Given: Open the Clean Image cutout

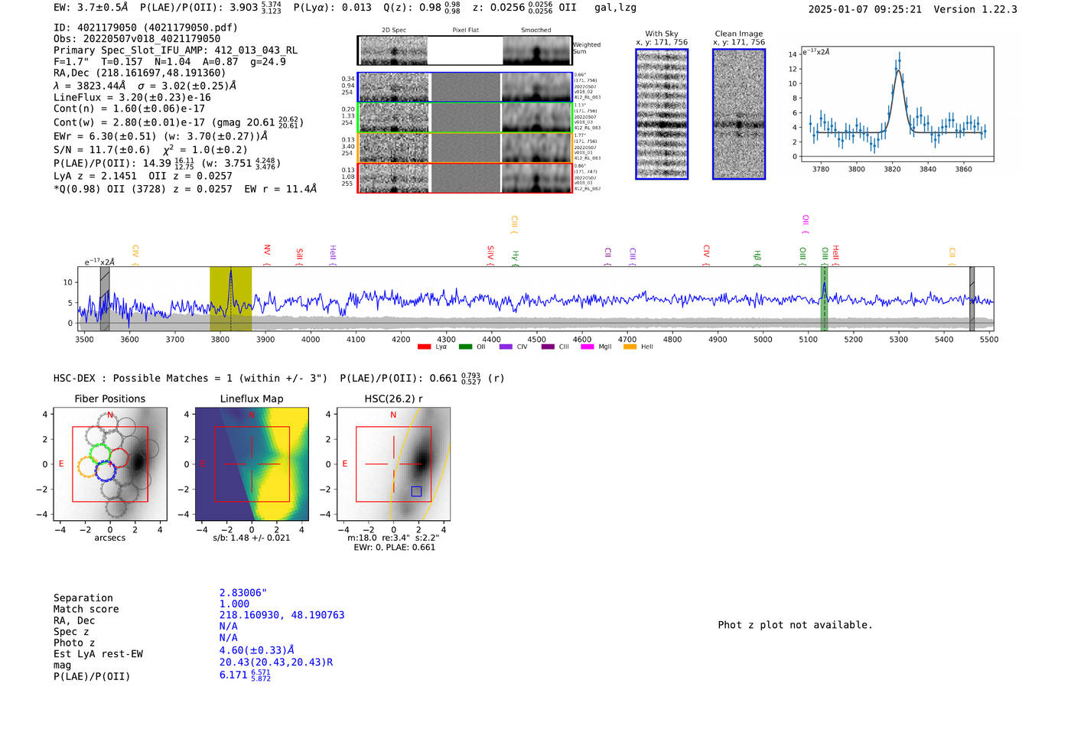Looking at the screenshot, I should tap(739, 114).
